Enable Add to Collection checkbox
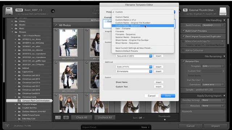 pyautogui.click(x=183, y=51)
